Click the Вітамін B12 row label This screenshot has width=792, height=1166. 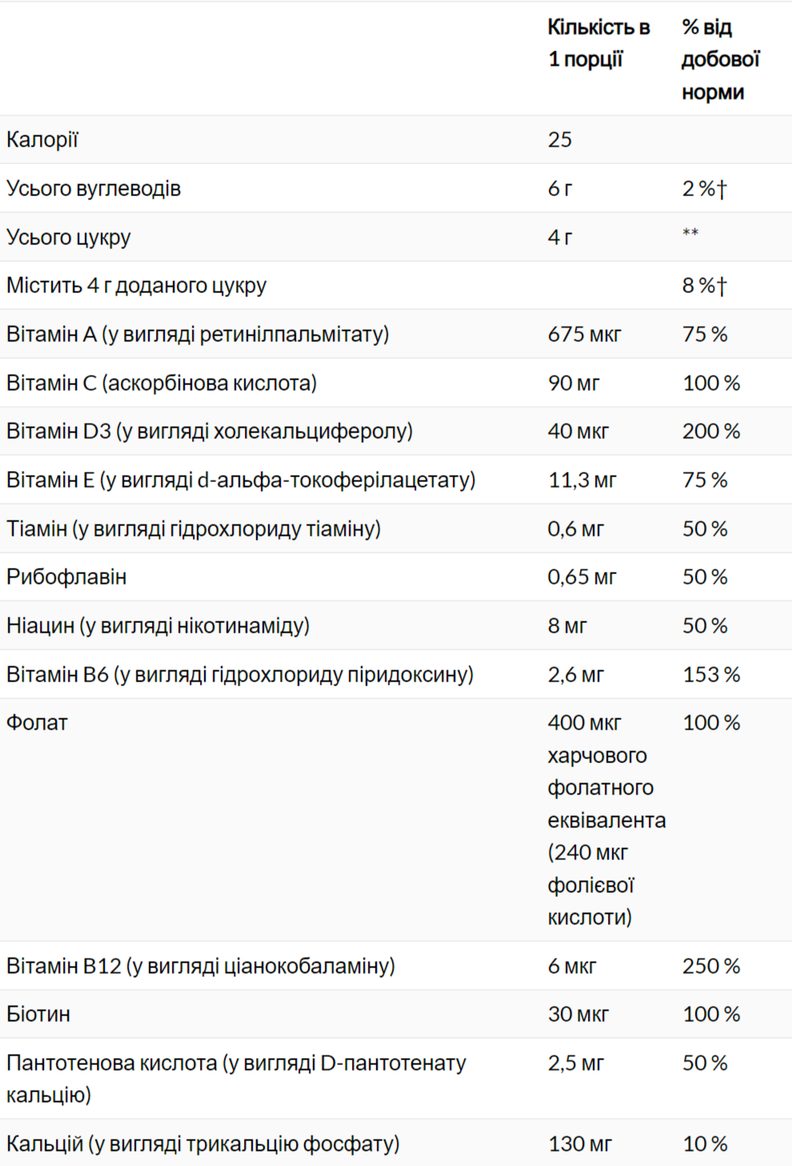(x=201, y=966)
